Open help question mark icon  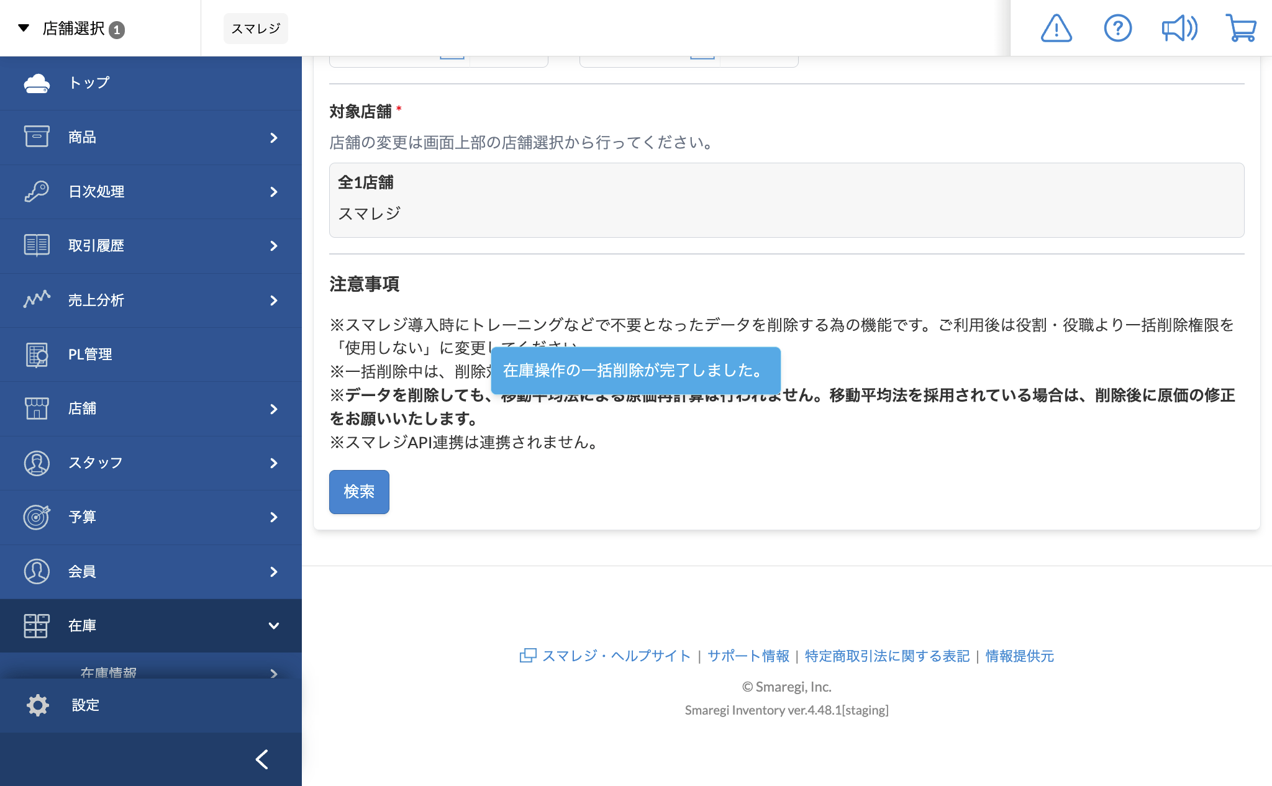click(x=1117, y=29)
